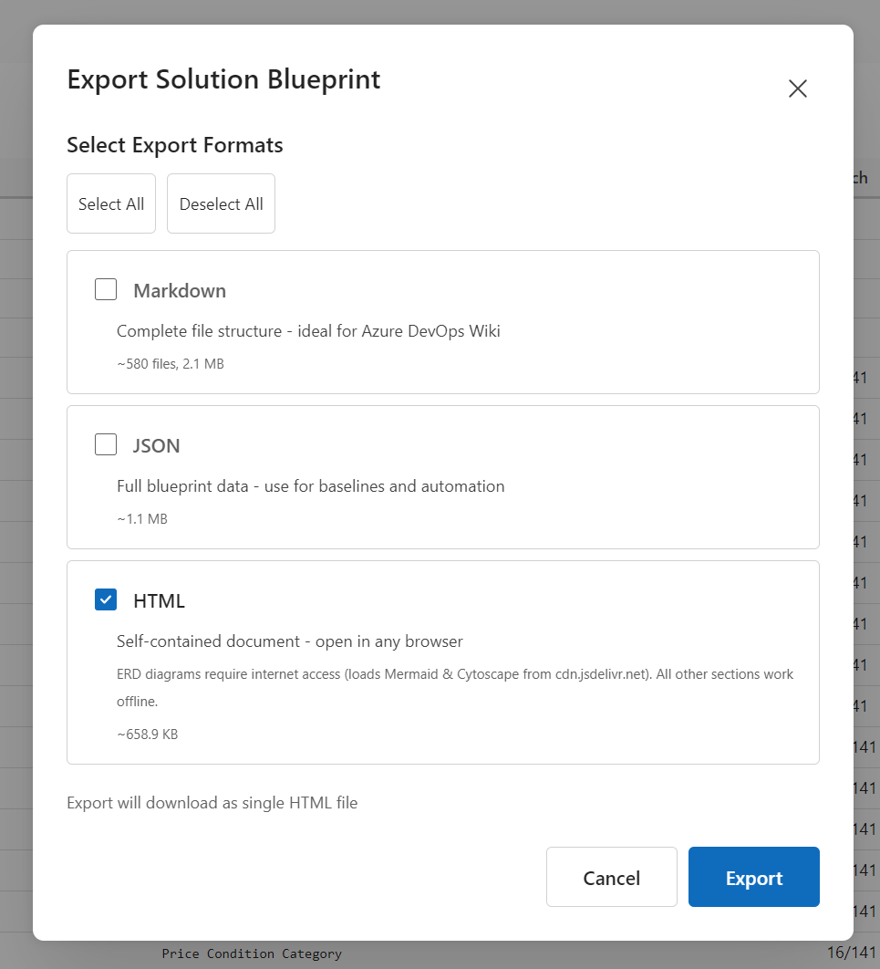Select the JSON format label

click(156, 445)
